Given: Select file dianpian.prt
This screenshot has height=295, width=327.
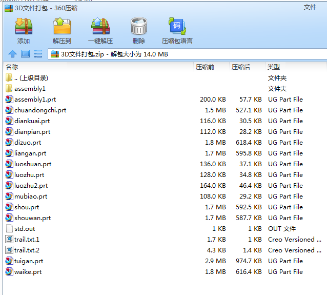Looking at the screenshot, I should 32,132.
